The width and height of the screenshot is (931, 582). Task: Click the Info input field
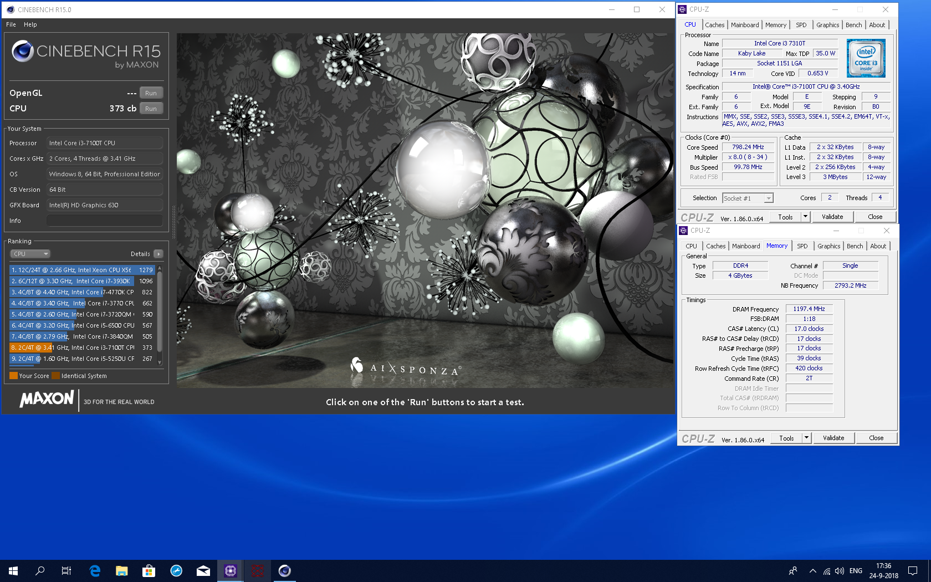pyautogui.click(x=105, y=221)
